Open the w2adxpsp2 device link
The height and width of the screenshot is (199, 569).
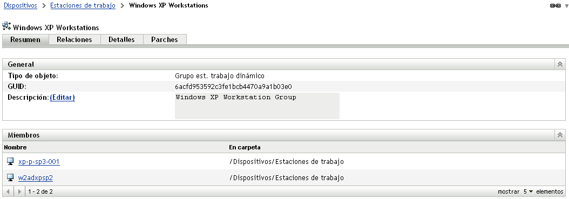tap(36, 178)
